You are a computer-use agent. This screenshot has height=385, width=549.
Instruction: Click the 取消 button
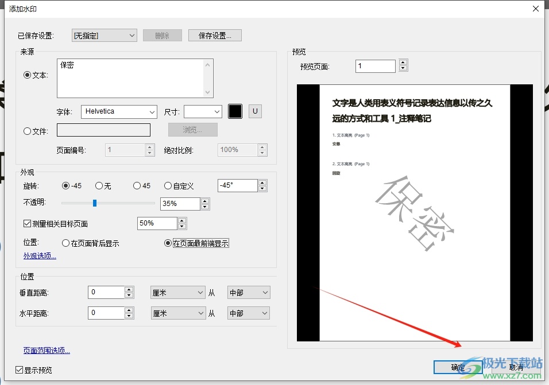click(x=516, y=367)
